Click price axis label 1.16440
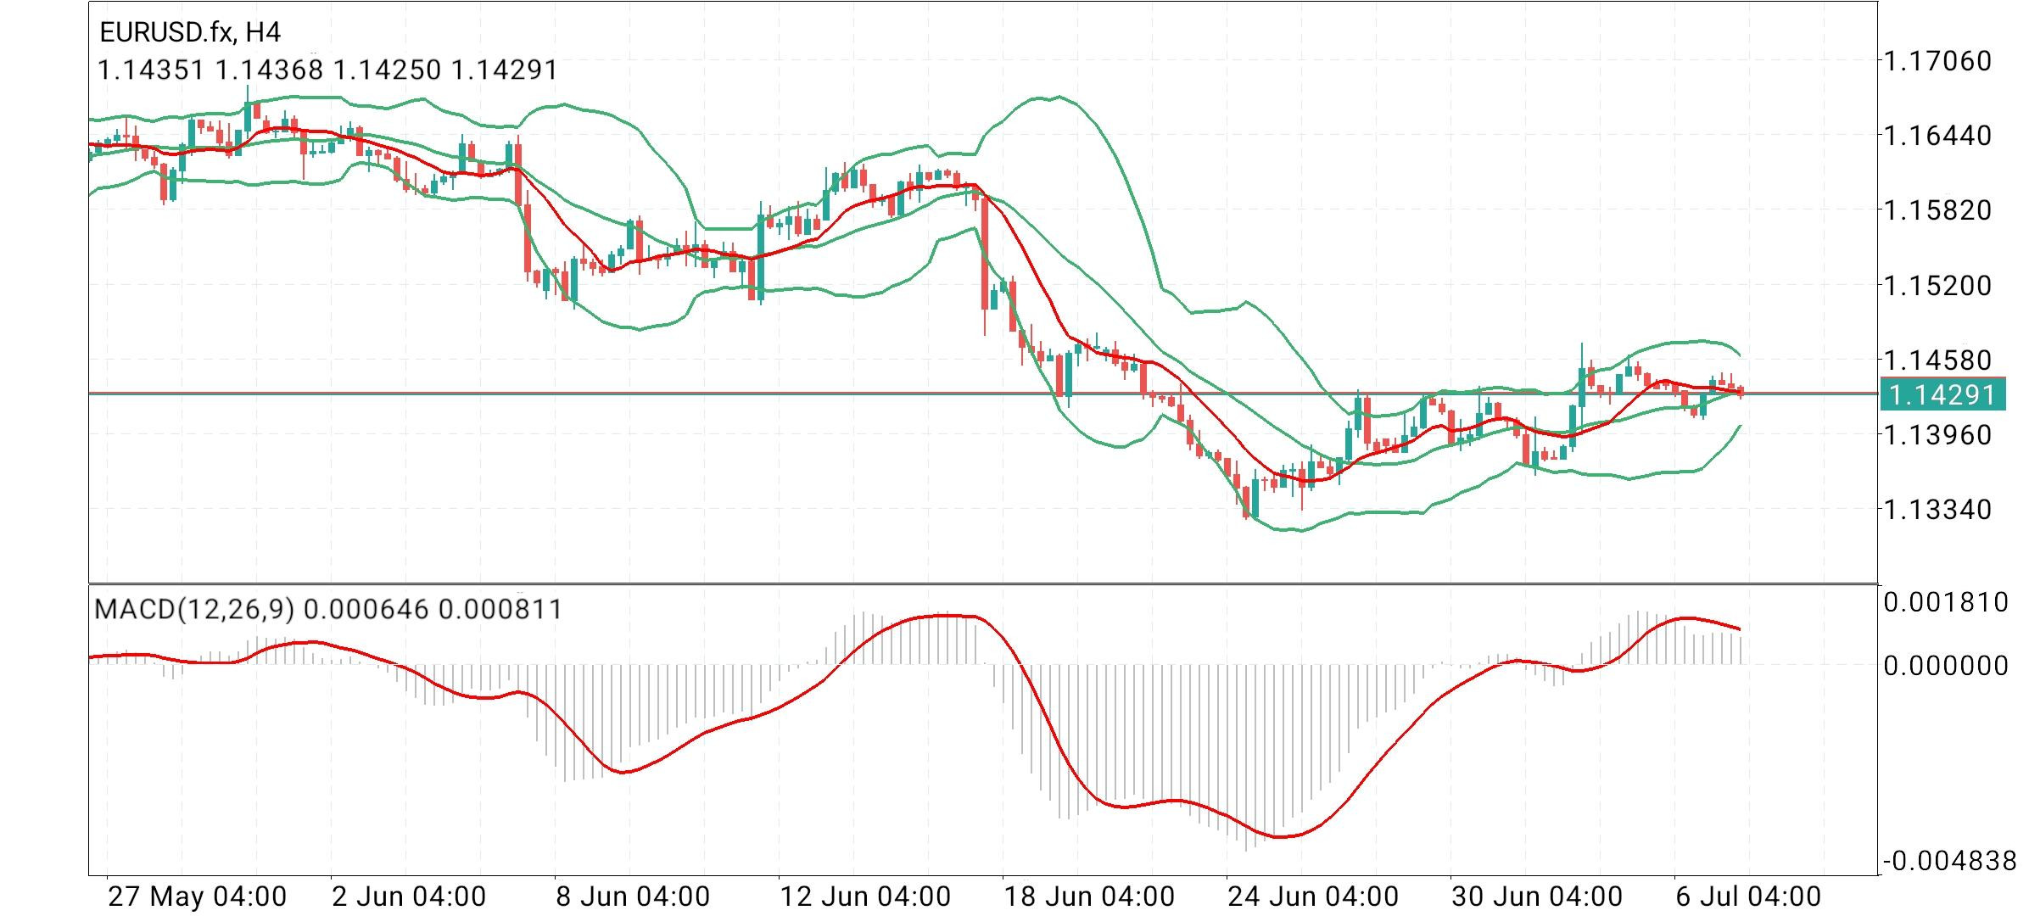This screenshot has height=916, width=2029. click(x=1937, y=135)
